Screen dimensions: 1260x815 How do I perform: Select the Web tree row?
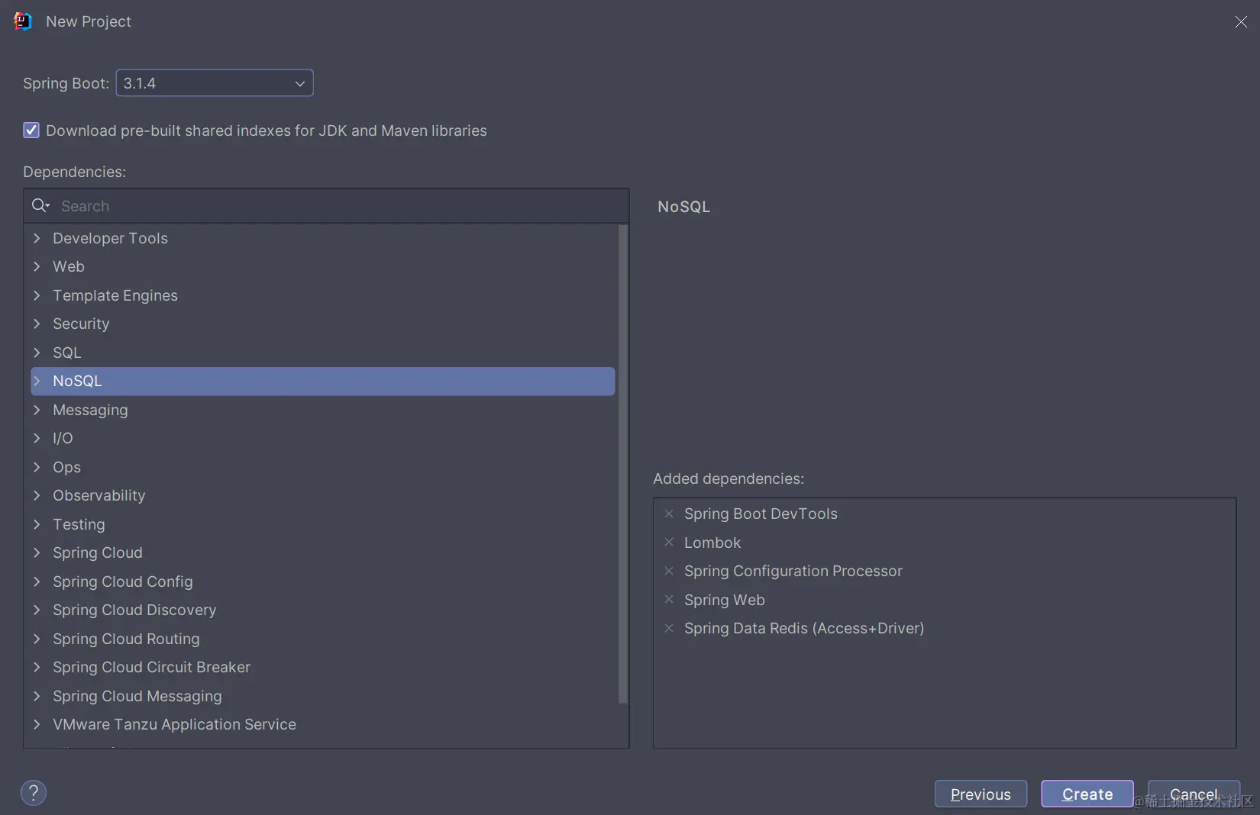(x=323, y=266)
